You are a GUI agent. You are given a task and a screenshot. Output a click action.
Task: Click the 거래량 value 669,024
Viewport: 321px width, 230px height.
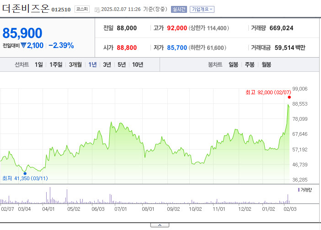point(281,28)
